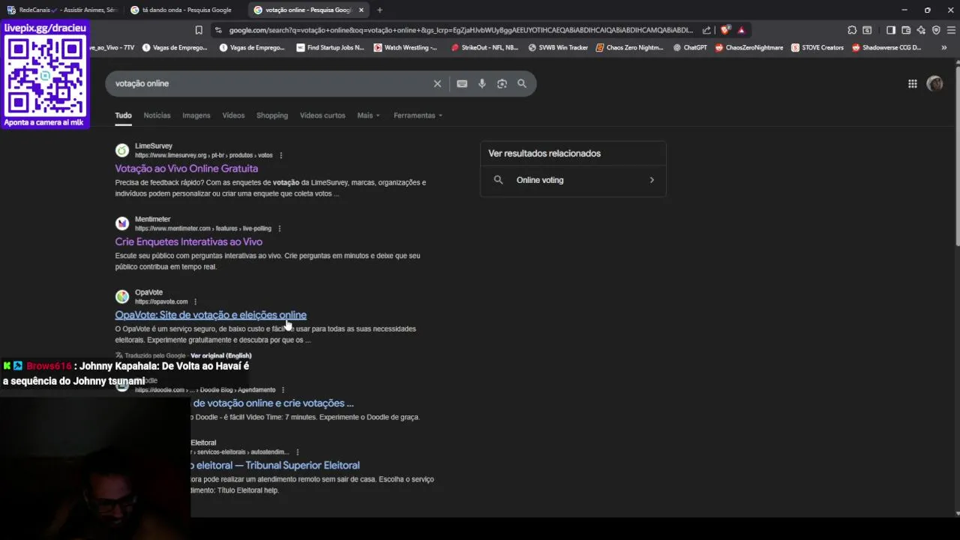This screenshot has width=960, height=540.
Task: Click the LimeSurvey site favicon
Action: click(x=122, y=150)
